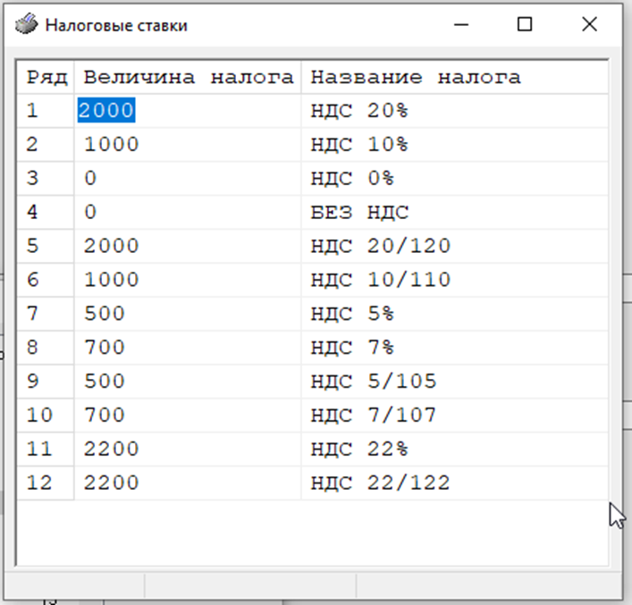
Task: Click row number 12 cell
Action: 39,483
